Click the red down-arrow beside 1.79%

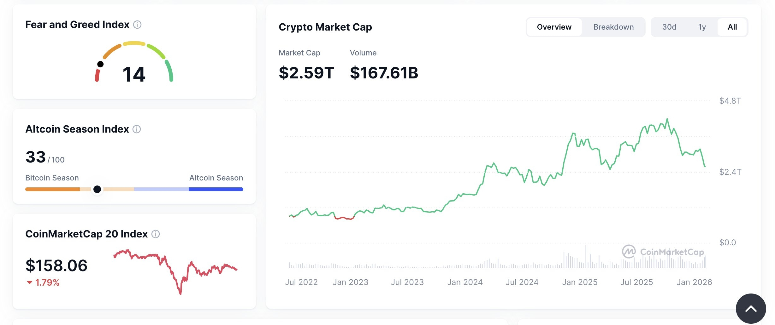(30, 282)
